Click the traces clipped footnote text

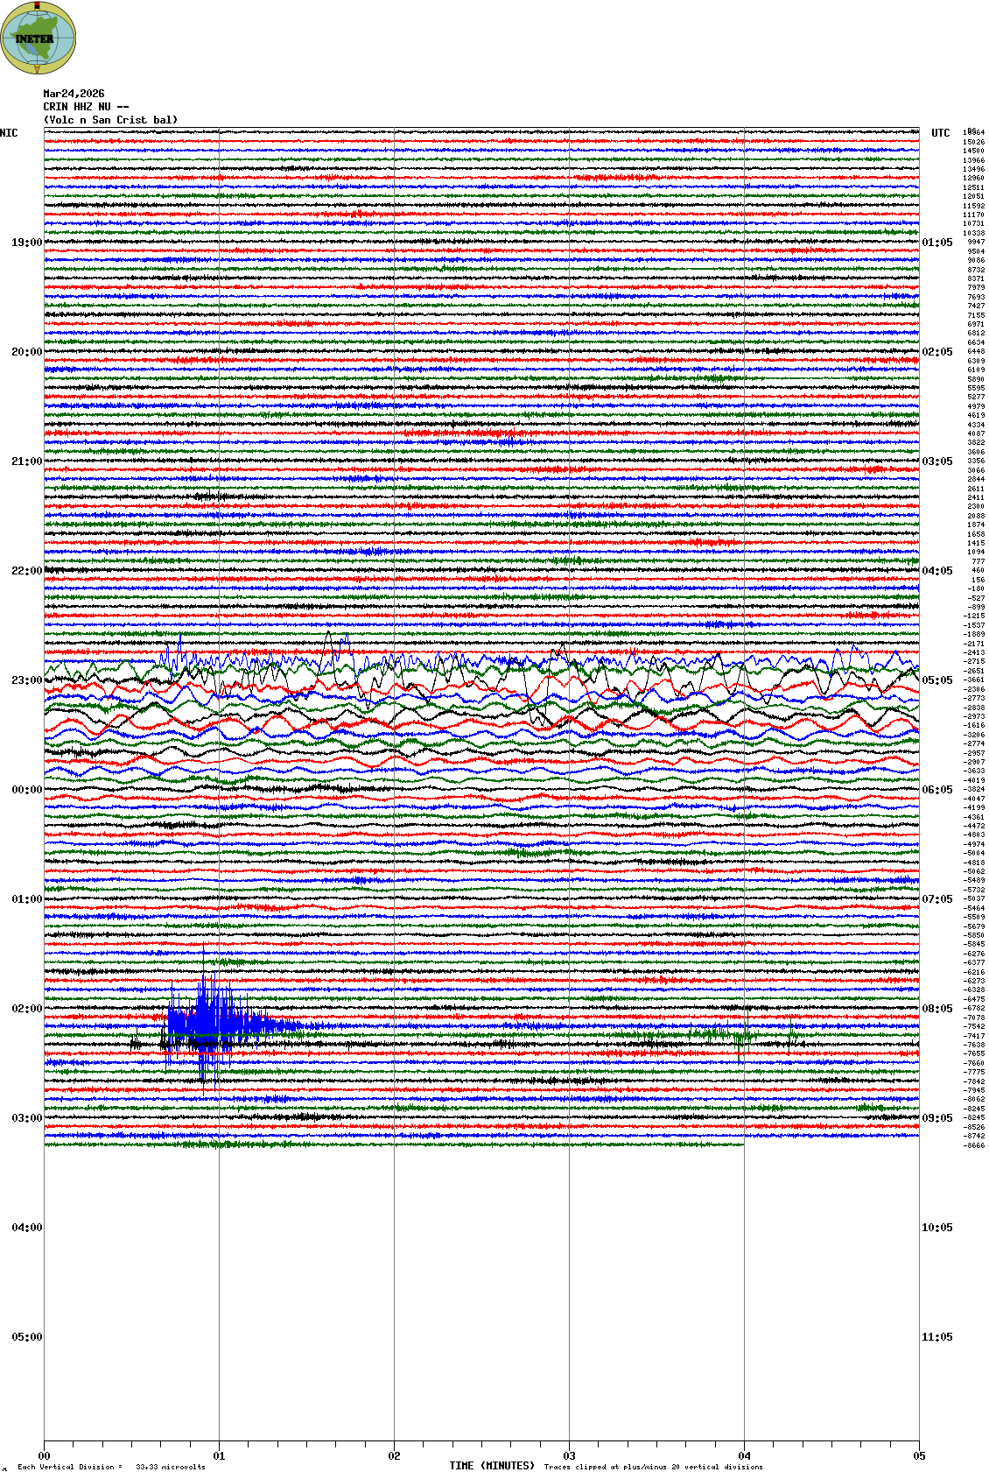point(653,1467)
